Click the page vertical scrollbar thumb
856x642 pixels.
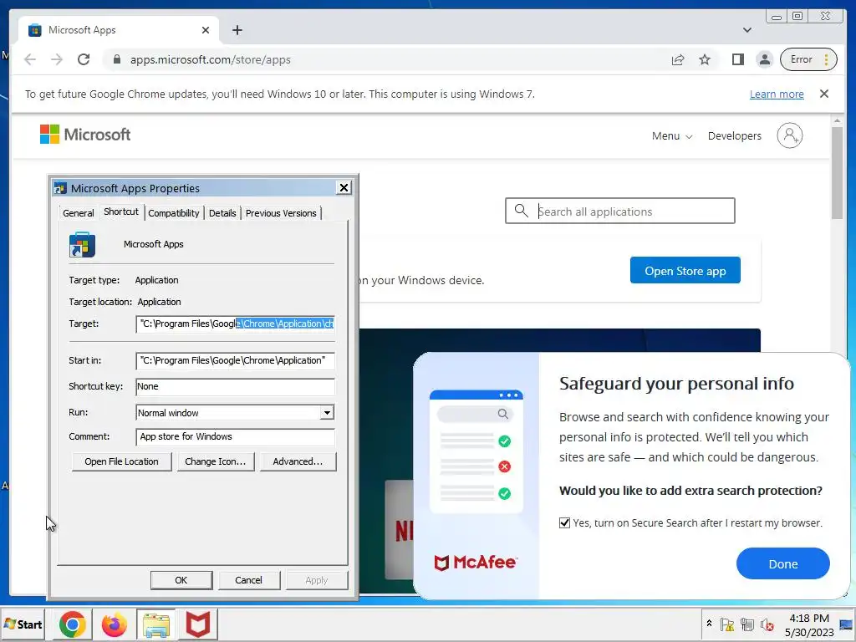pyautogui.click(x=838, y=172)
